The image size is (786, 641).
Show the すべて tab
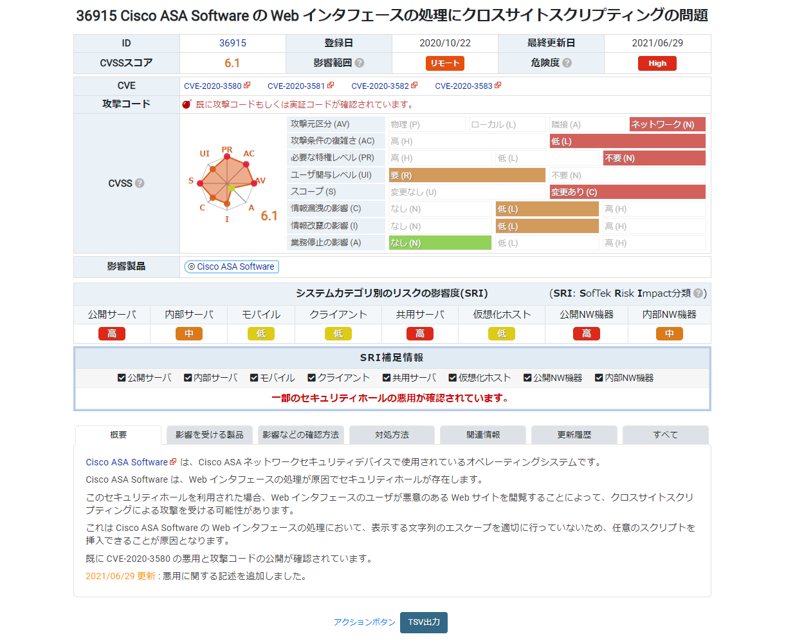coord(666,435)
